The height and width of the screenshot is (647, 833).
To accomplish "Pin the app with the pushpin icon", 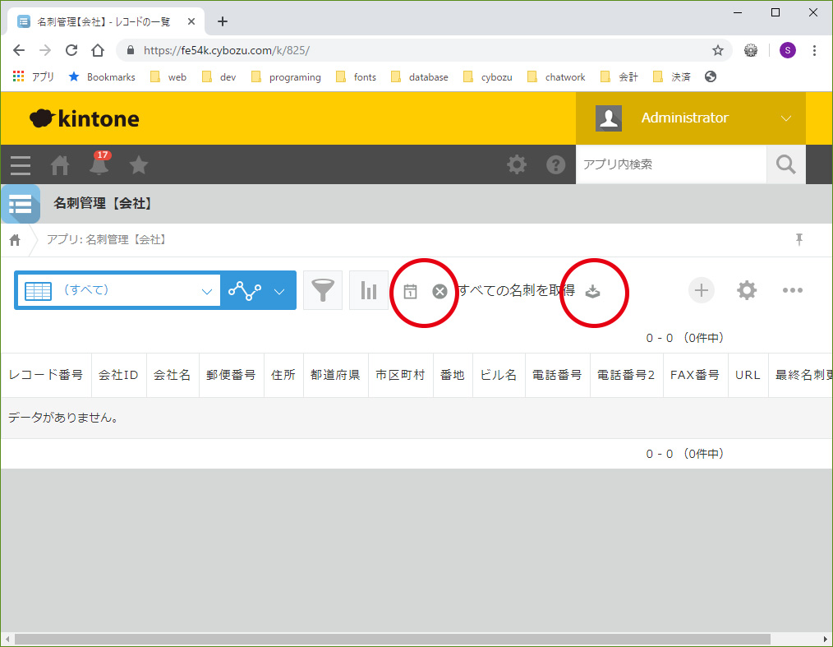I will click(x=799, y=240).
